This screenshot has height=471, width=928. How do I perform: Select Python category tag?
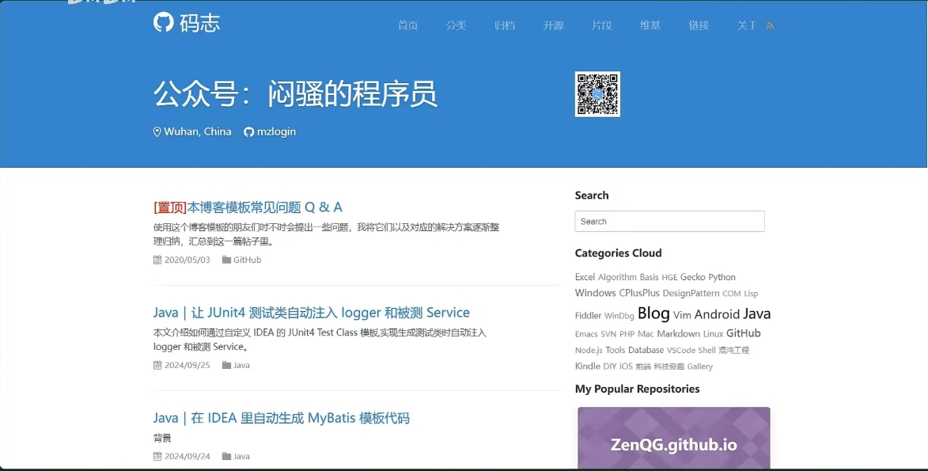coord(722,277)
